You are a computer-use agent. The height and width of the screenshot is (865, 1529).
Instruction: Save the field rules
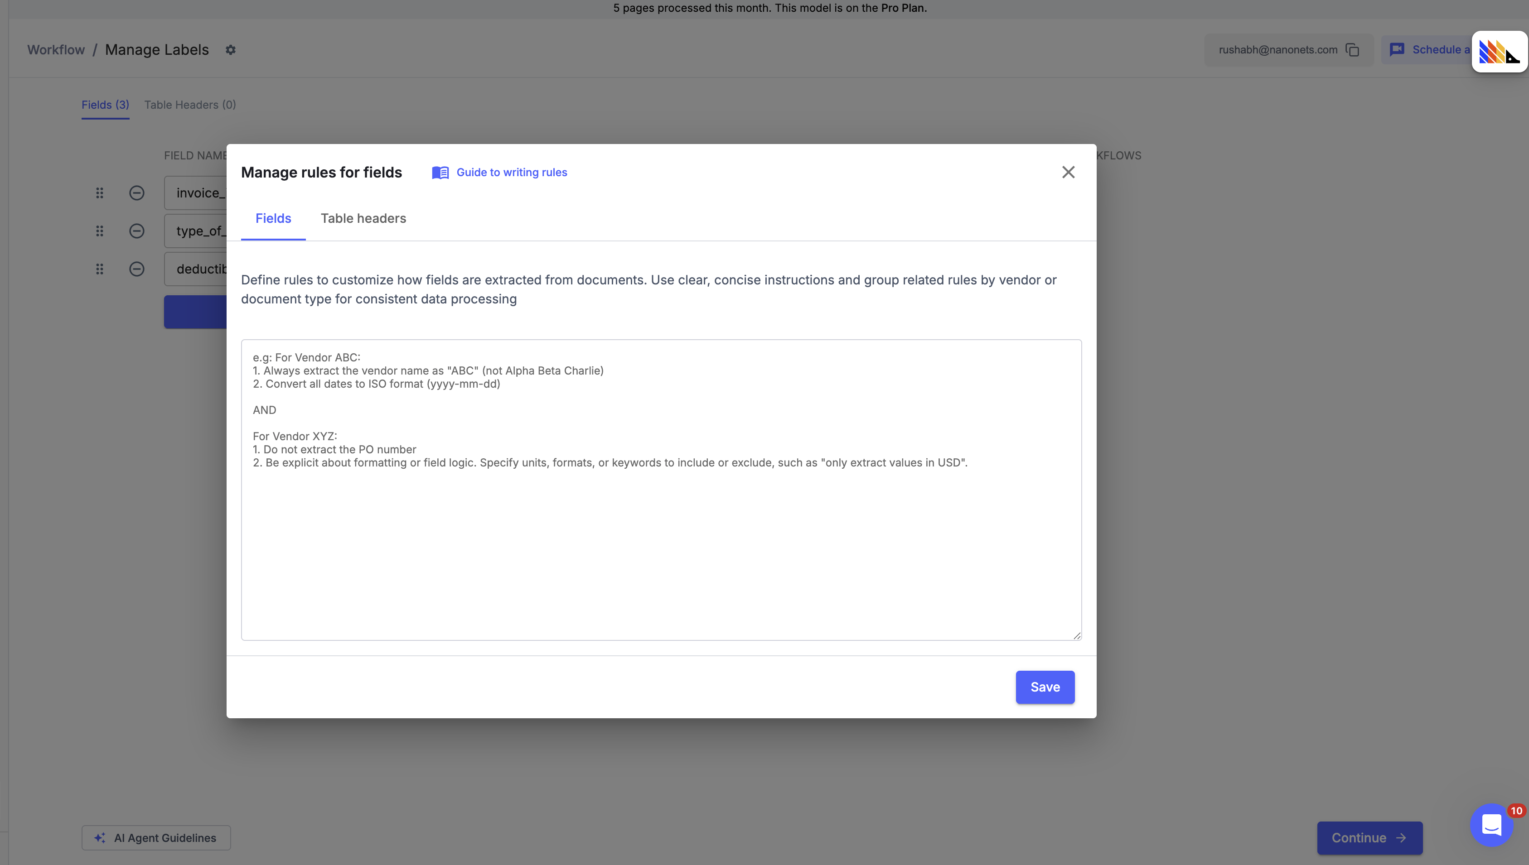tap(1045, 687)
